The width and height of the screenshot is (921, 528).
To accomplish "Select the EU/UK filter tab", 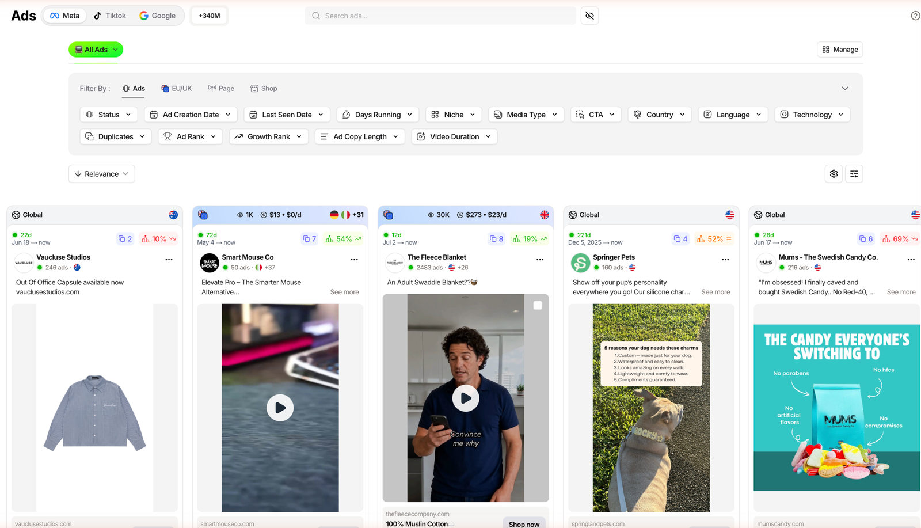I will pyautogui.click(x=177, y=89).
